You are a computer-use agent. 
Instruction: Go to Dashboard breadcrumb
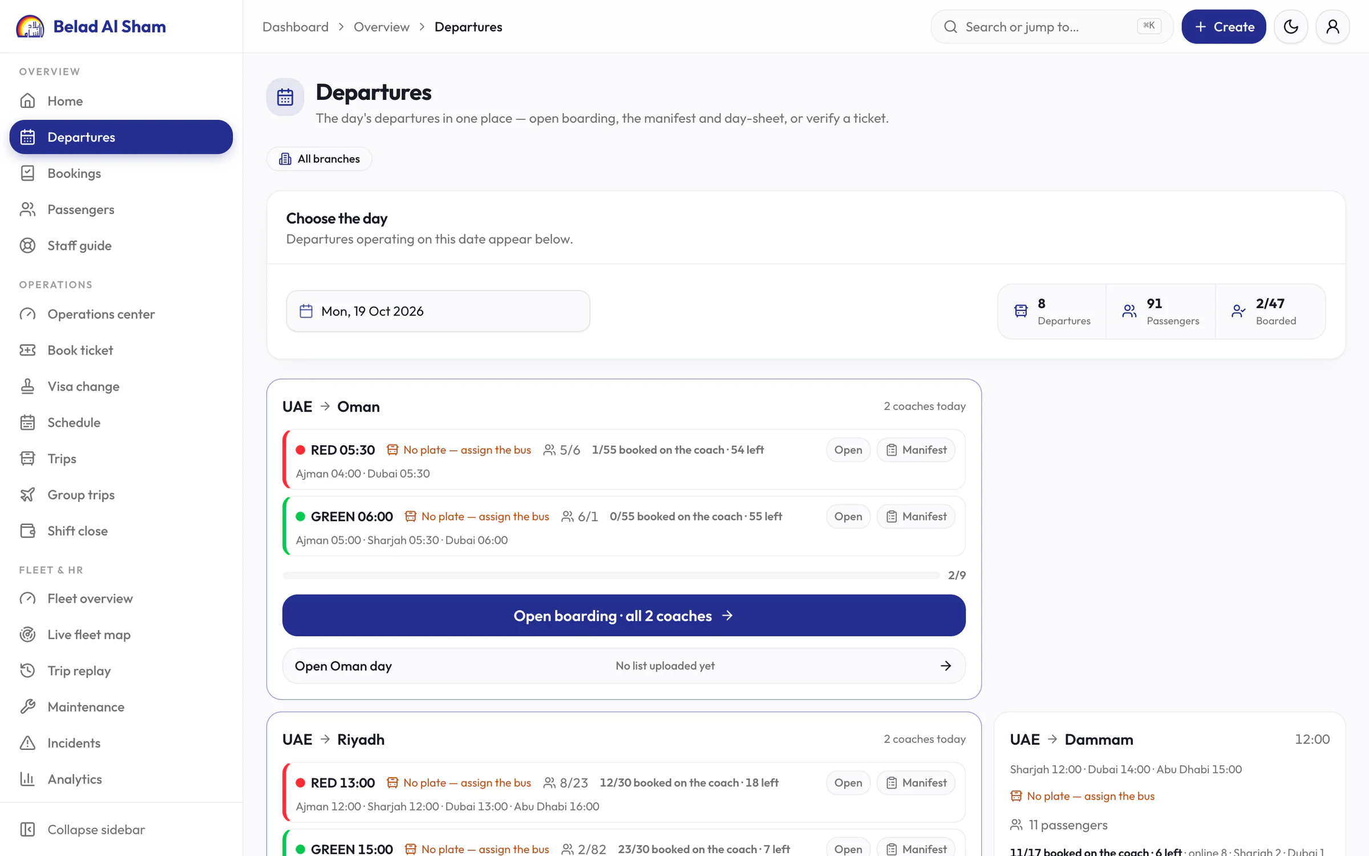295,27
